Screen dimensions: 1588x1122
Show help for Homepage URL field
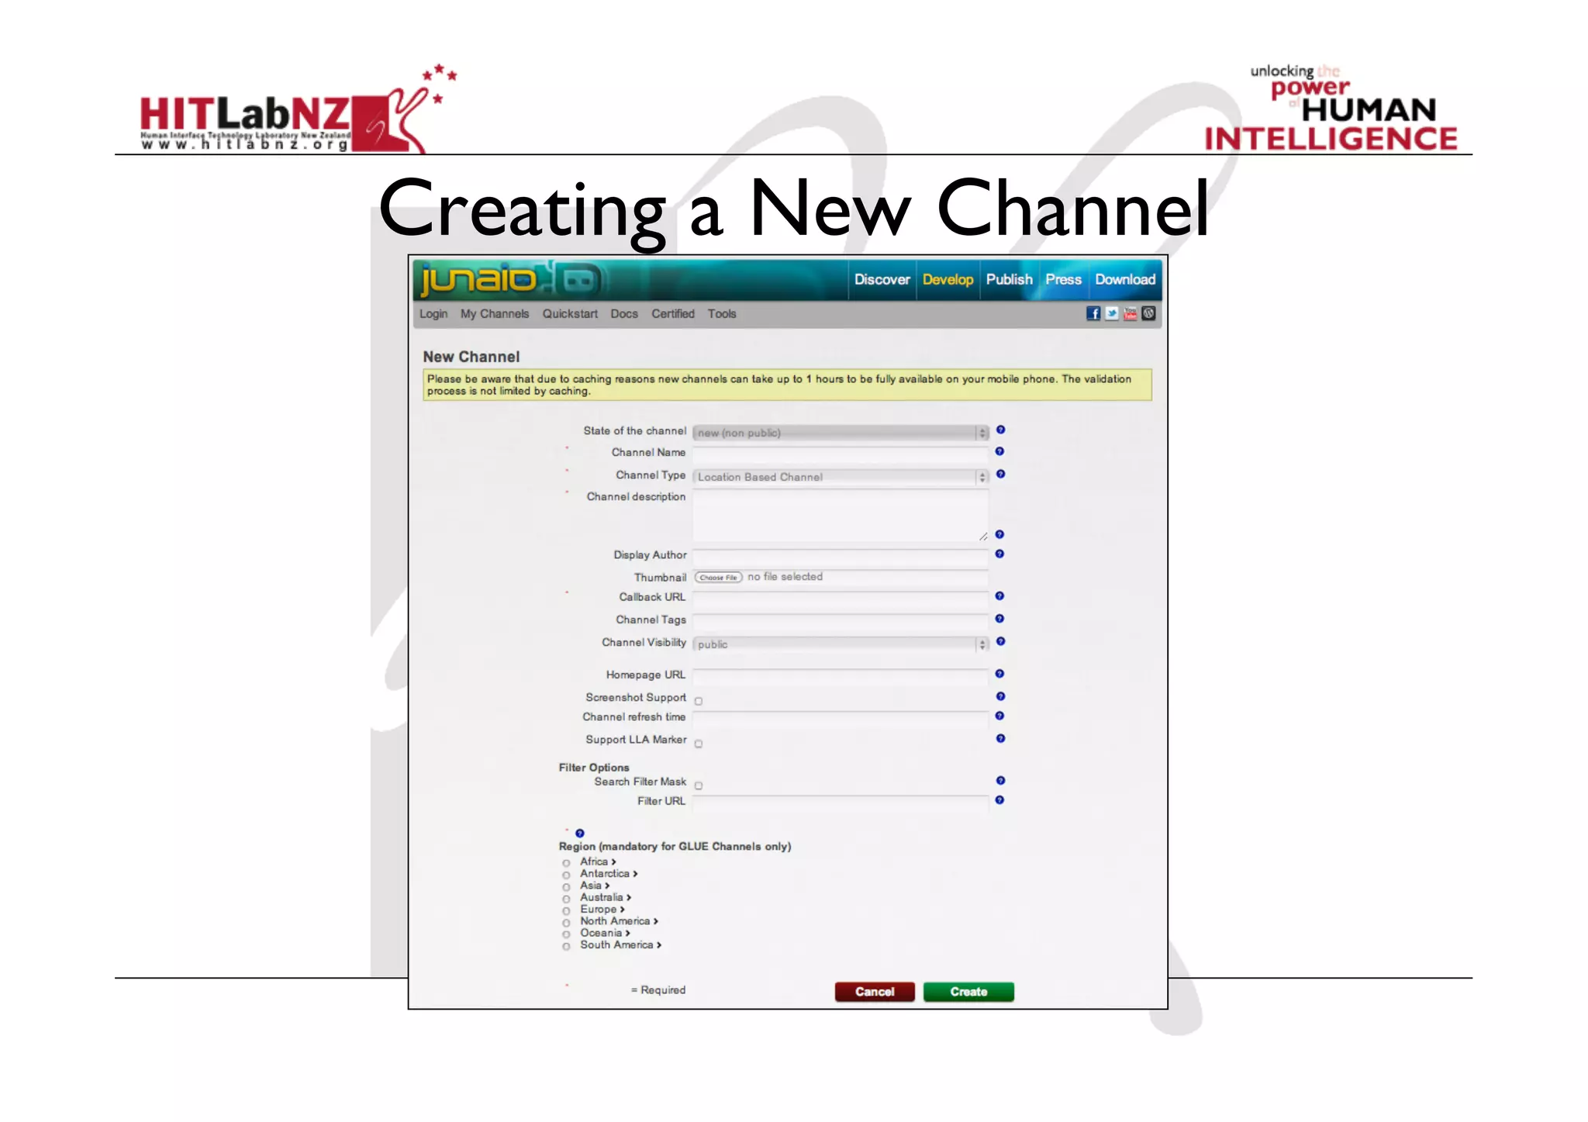pyautogui.click(x=999, y=673)
